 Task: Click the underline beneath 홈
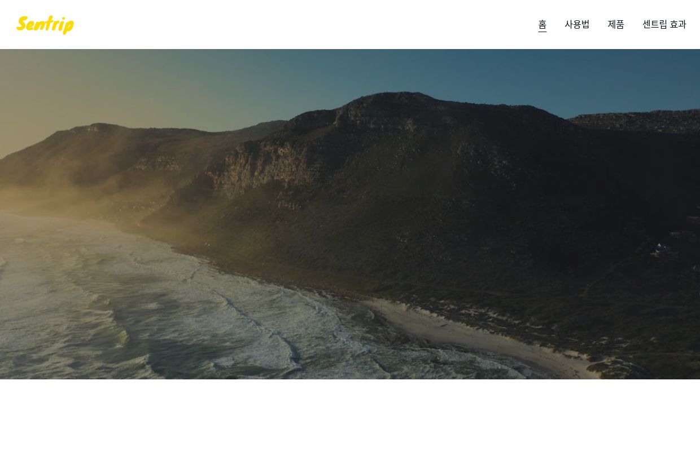tap(542, 32)
